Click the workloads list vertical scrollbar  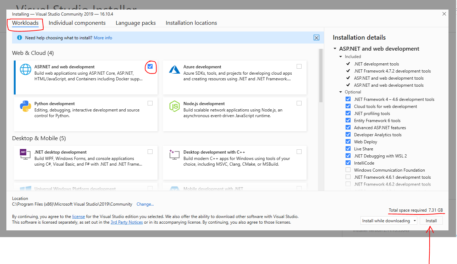(321, 75)
